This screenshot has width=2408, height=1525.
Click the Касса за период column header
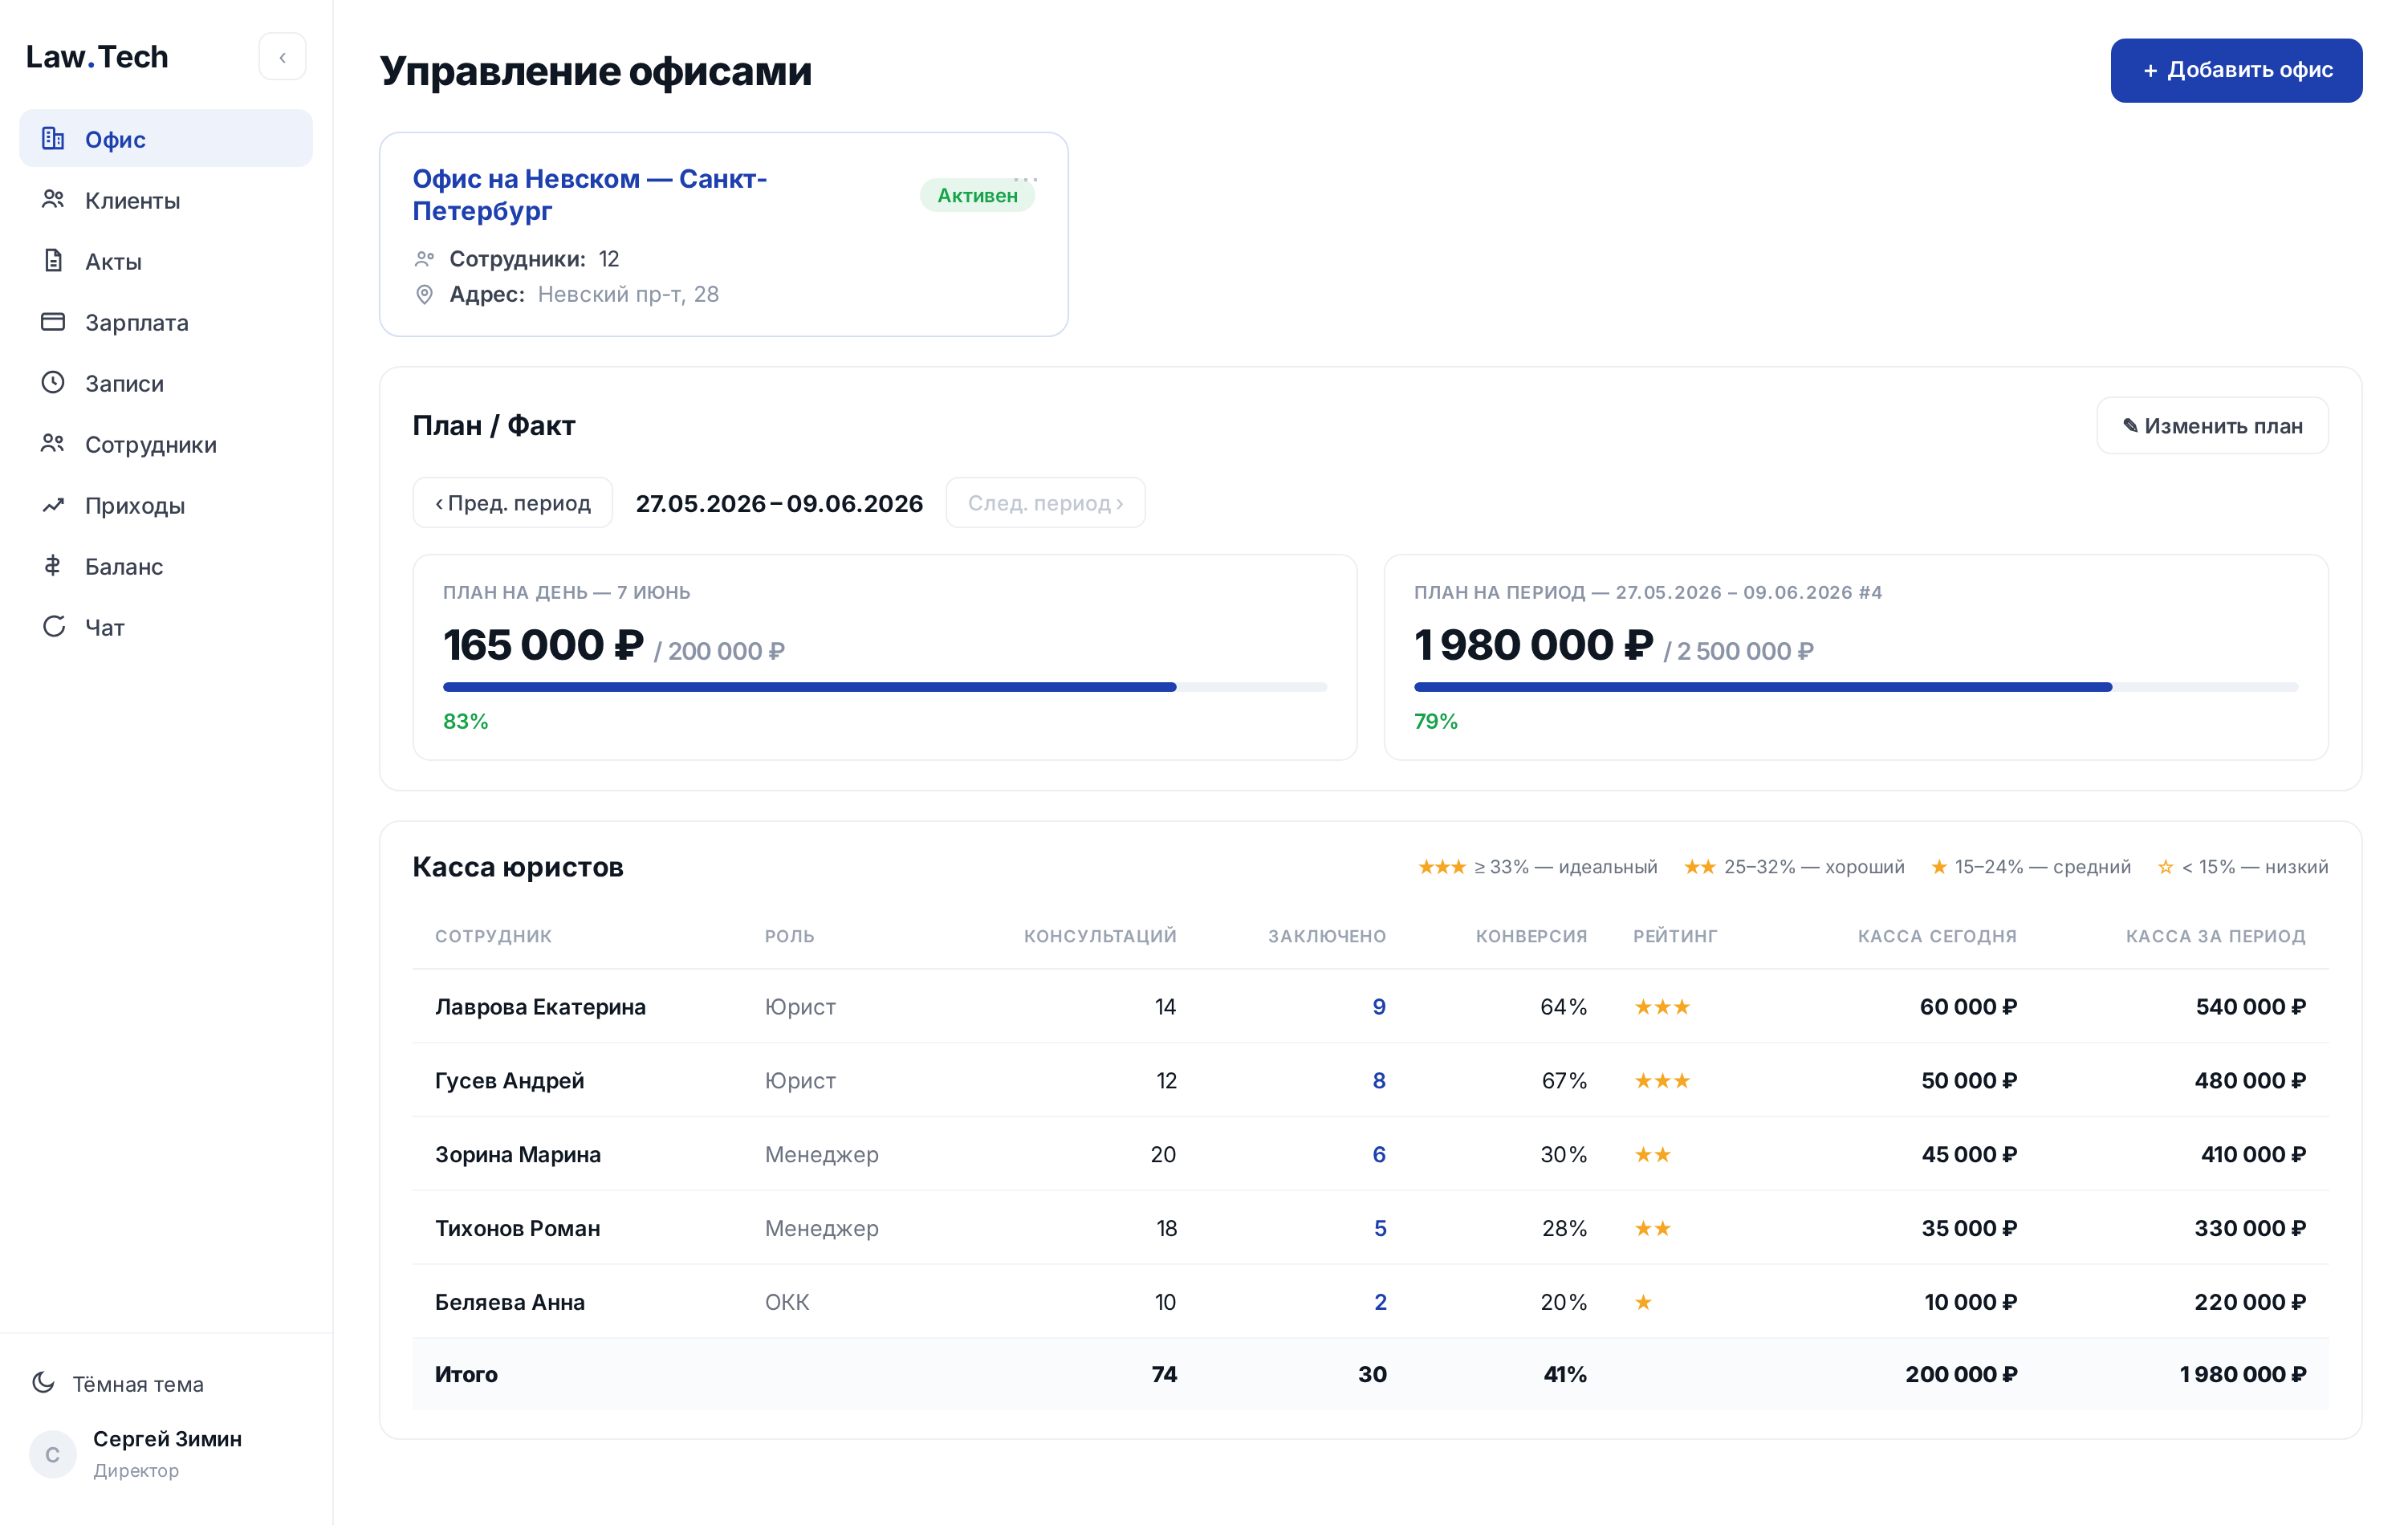(x=2215, y=936)
